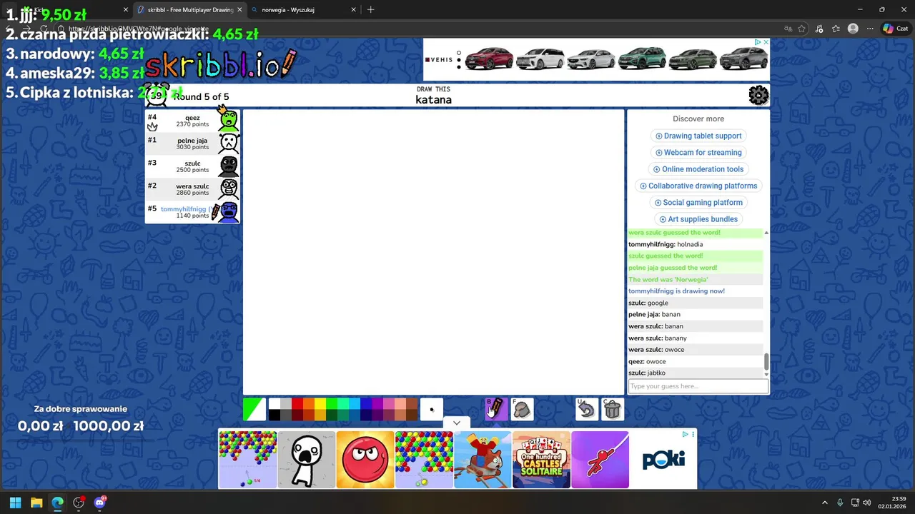Screen dimensions: 915x514
Task: Close the car advertisement banner
Action: pos(766,42)
